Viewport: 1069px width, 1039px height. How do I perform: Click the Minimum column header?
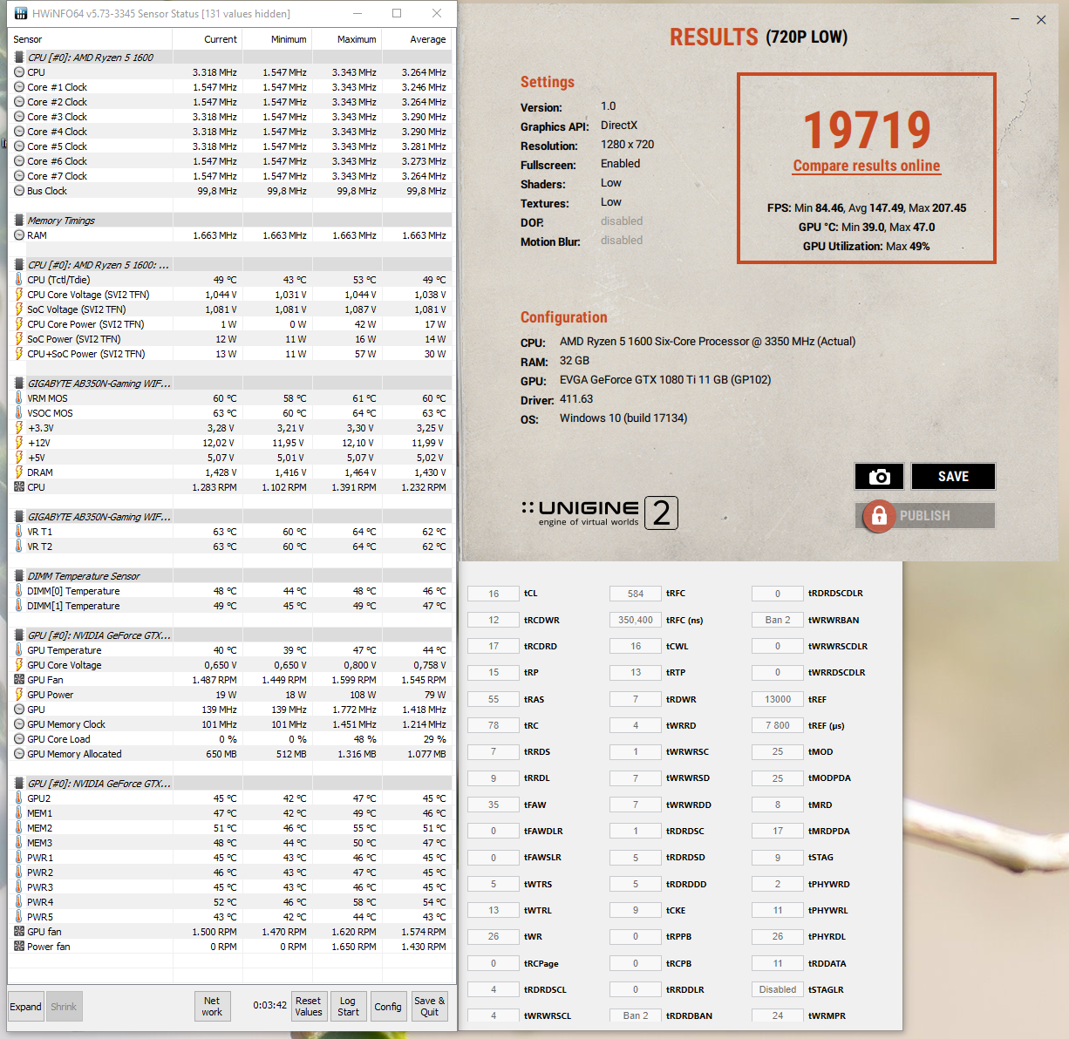(x=277, y=39)
